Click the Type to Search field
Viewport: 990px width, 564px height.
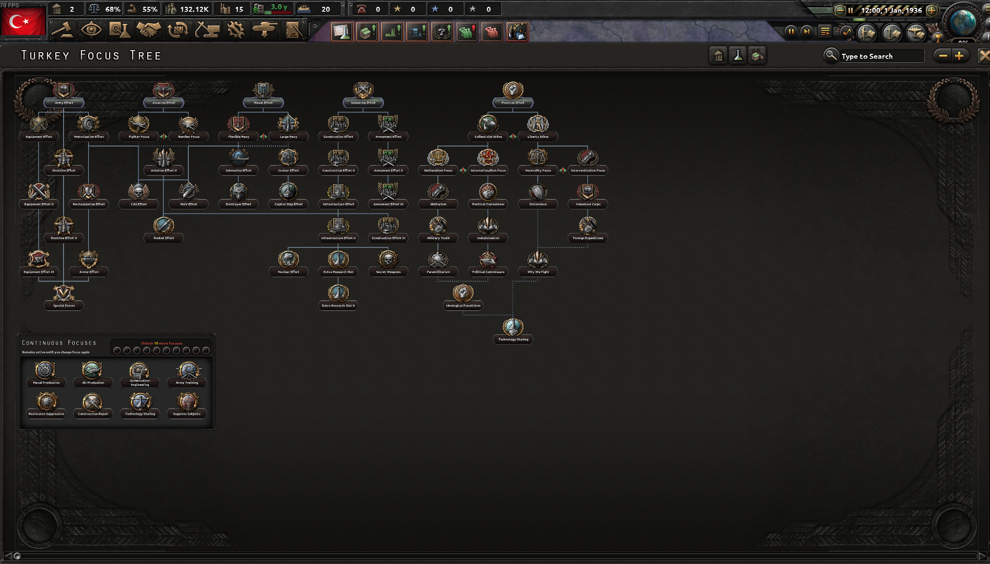[881, 56]
